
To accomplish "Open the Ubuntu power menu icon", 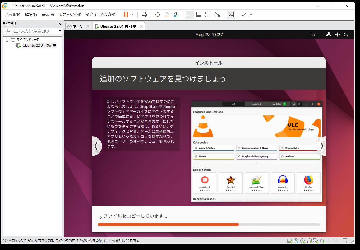I will tap(346, 35).
